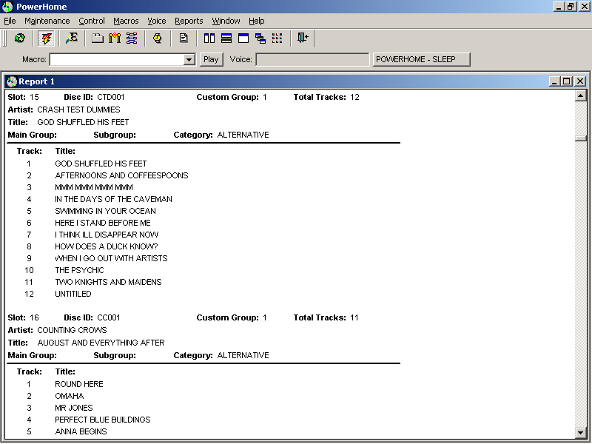Image resolution: width=592 pixels, height=444 pixels.
Task: Click the red-blue ladder diagram icon
Action: [132, 38]
